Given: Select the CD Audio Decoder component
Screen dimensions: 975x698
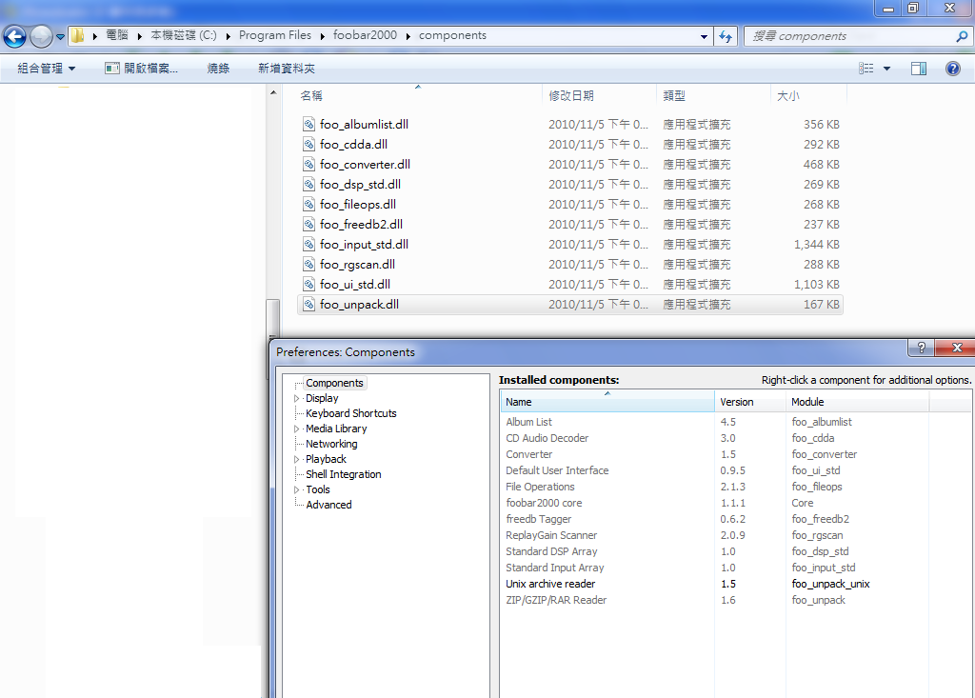Looking at the screenshot, I should click(x=715, y=439).
